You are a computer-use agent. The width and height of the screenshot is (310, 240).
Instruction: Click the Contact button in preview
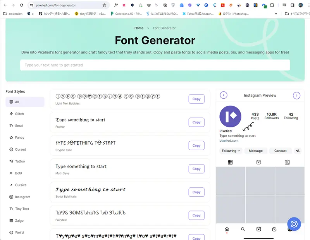pos(280,151)
